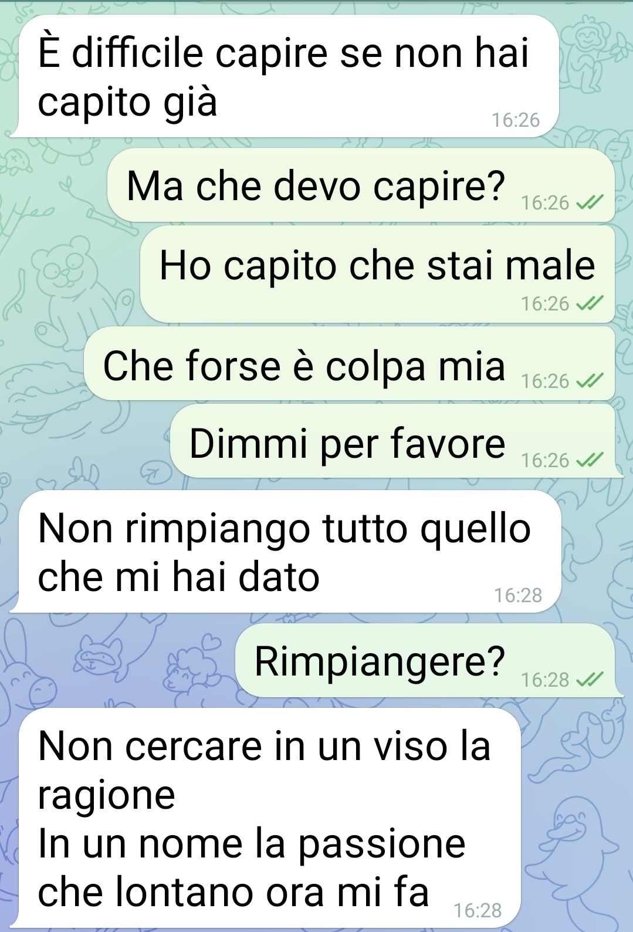Tap the "Ho capito che stai male" message
Screen dimensions: 633x932
(377, 274)
